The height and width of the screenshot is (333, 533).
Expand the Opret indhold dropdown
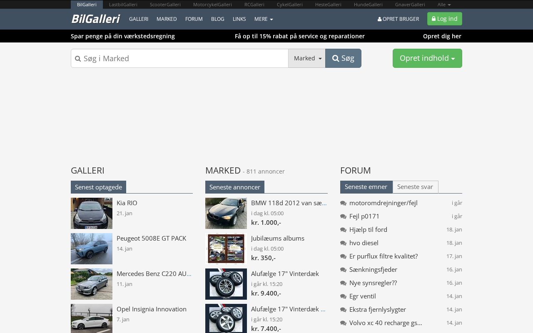(427, 58)
